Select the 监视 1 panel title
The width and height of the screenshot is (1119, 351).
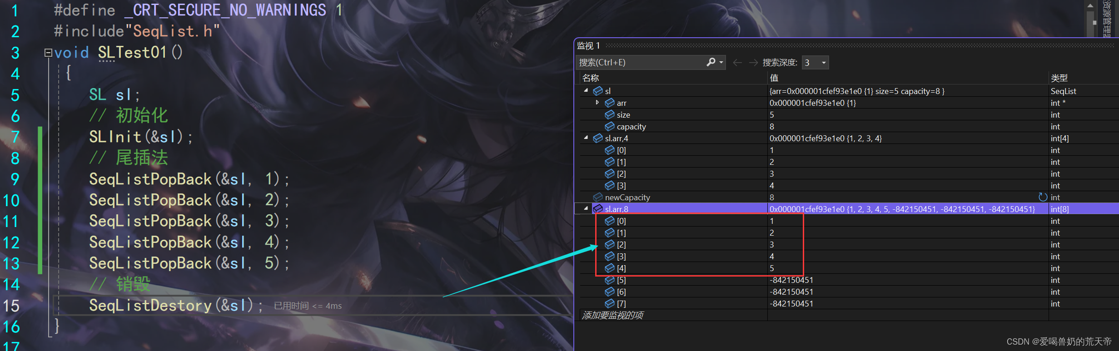tap(588, 46)
